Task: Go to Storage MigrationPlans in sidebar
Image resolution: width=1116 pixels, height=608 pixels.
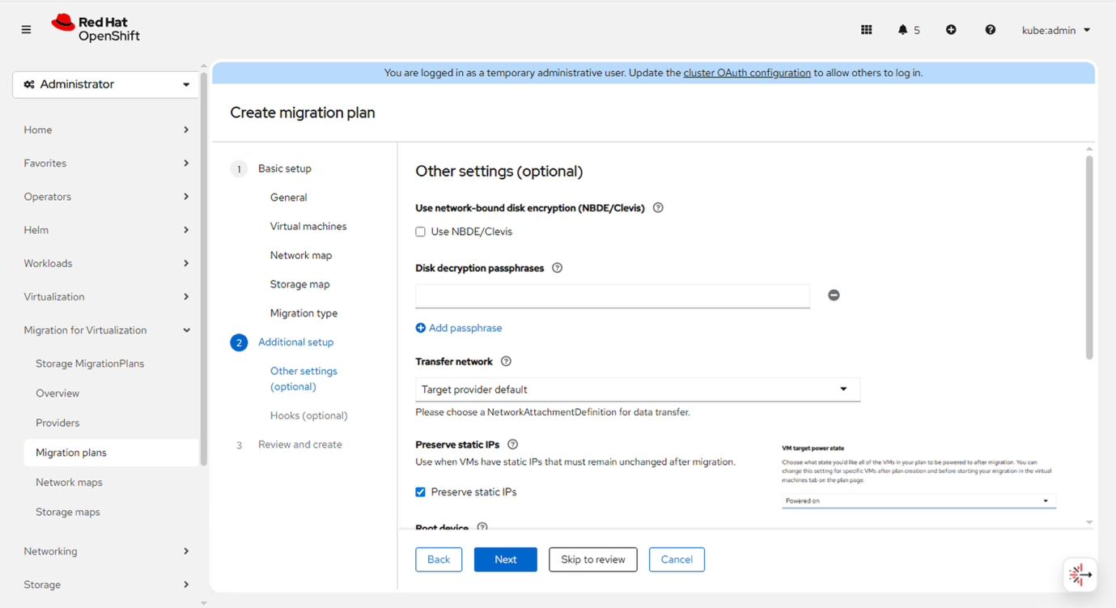Action: [90, 364]
